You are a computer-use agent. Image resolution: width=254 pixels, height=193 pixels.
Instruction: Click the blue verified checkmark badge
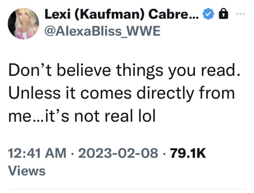pyautogui.click(x=208, y=14)
